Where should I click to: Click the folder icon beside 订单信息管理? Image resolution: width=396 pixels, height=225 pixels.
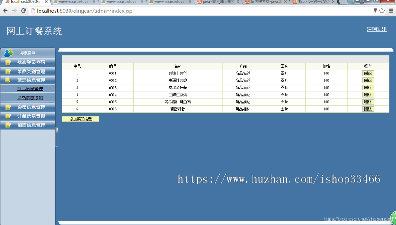click(8, 116)
